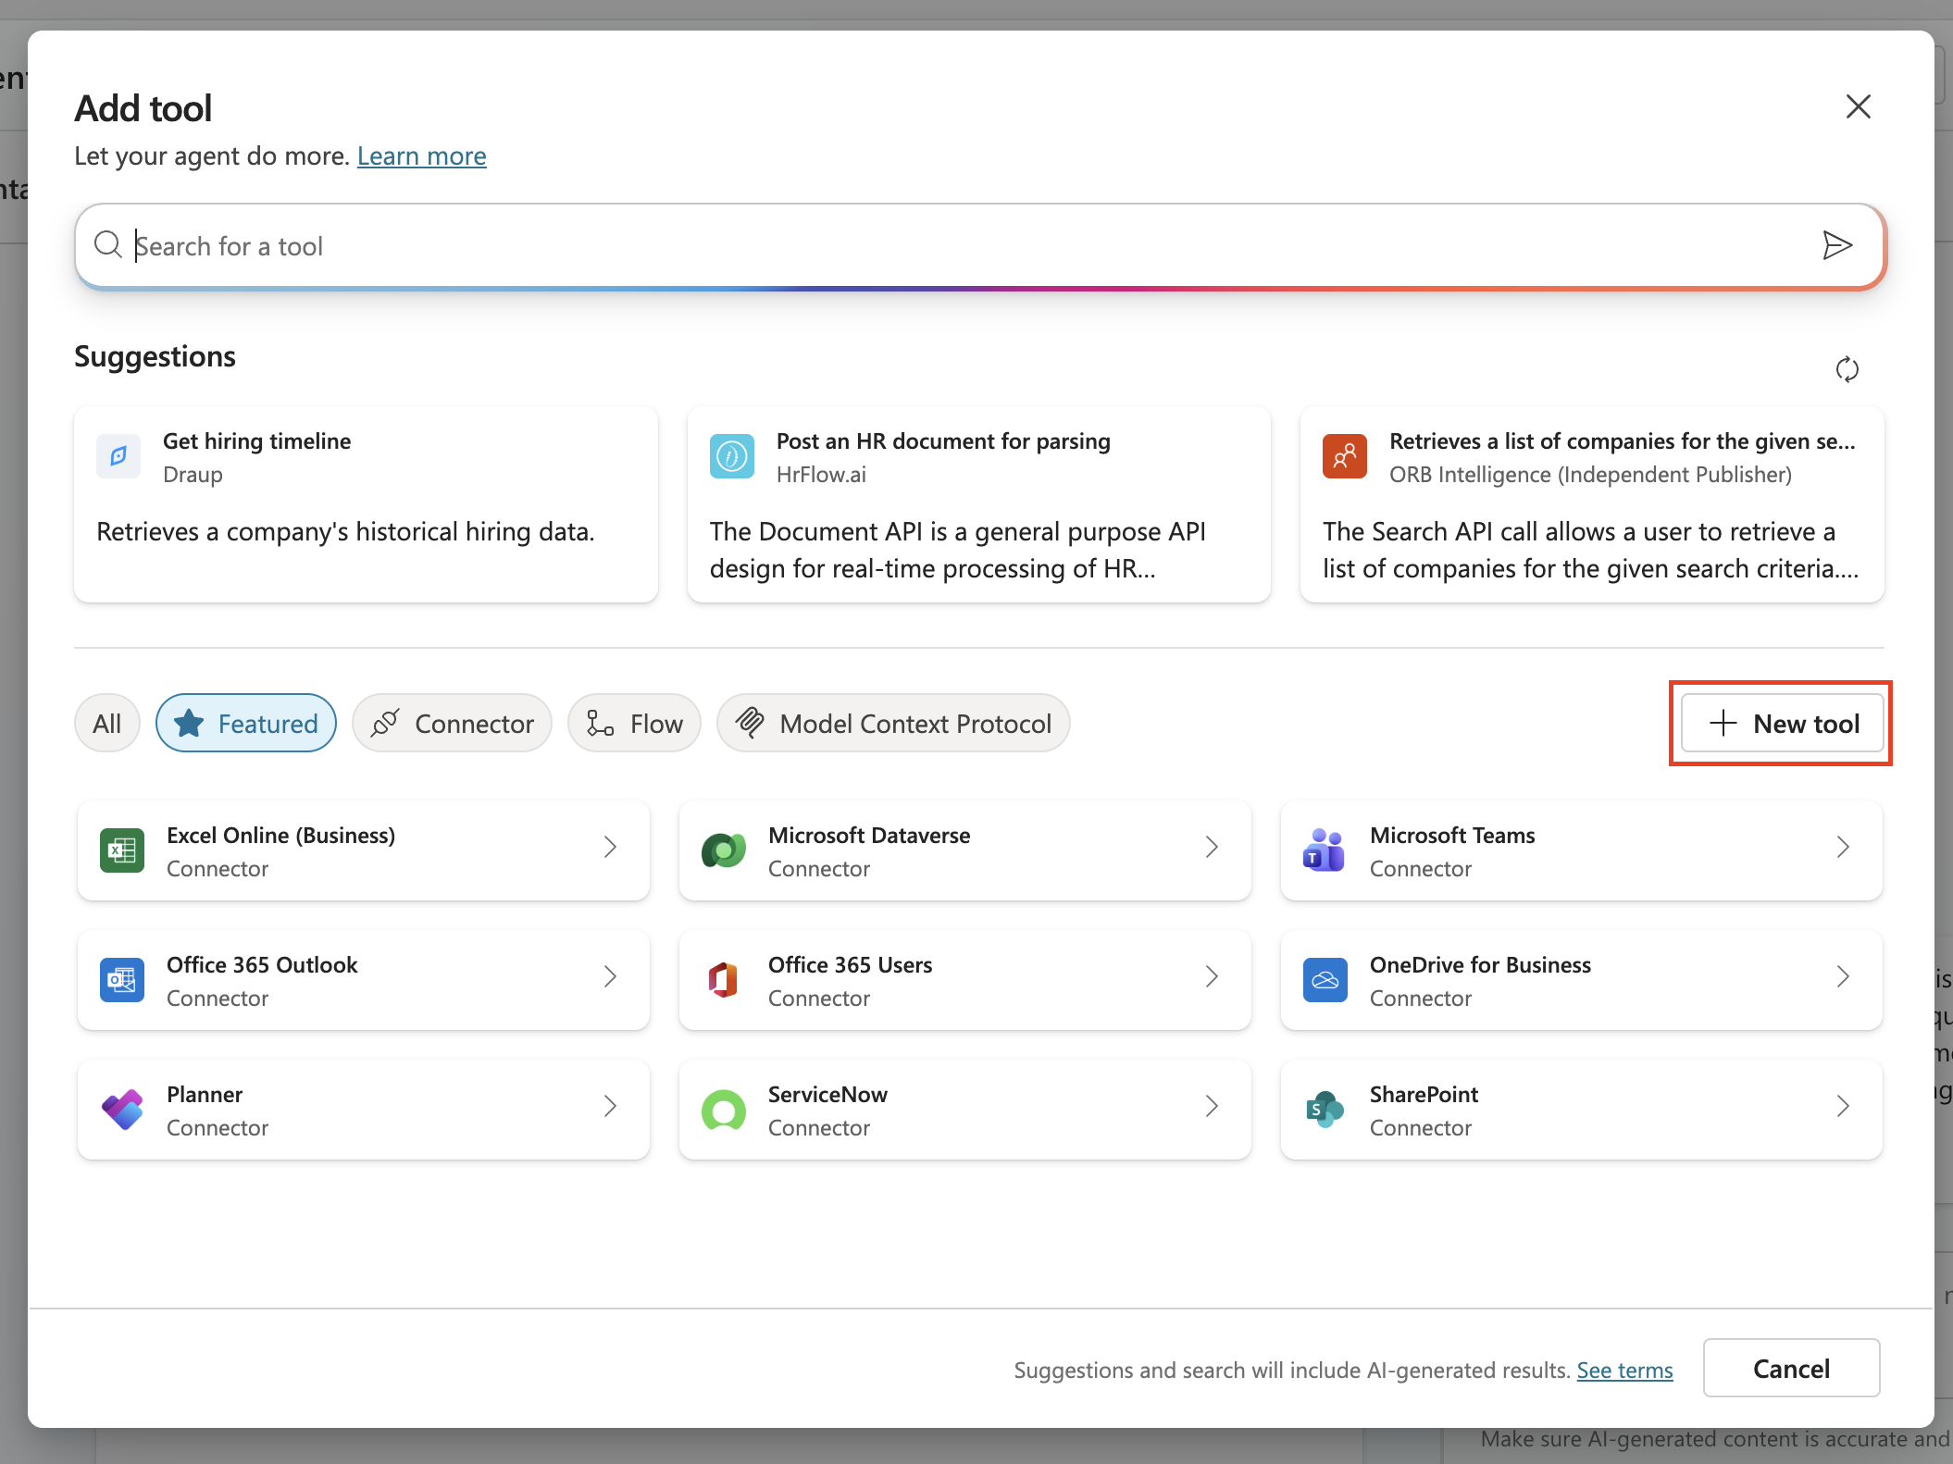This screenshot has height=1464, width=1953.
Task: Enable the Featured filter
Action: 245,723
